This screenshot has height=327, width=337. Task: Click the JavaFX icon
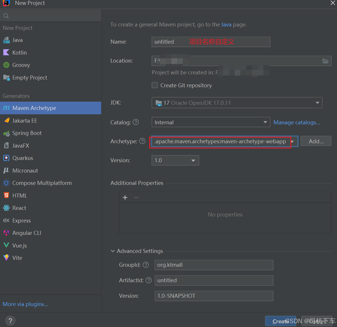[6, 146]
